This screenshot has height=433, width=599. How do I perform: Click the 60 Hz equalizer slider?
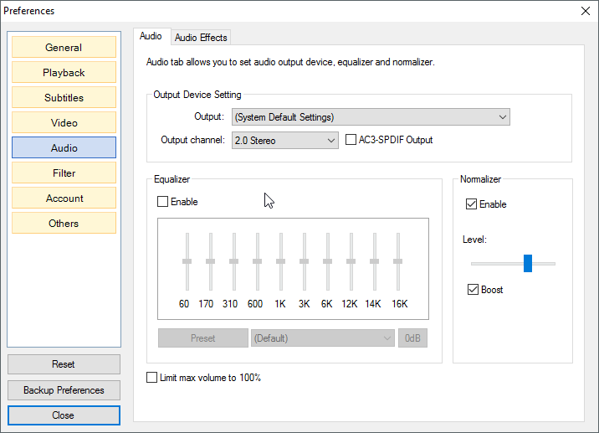point(187,261)
